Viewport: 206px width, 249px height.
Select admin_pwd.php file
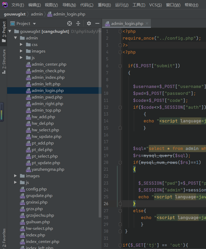47,97
